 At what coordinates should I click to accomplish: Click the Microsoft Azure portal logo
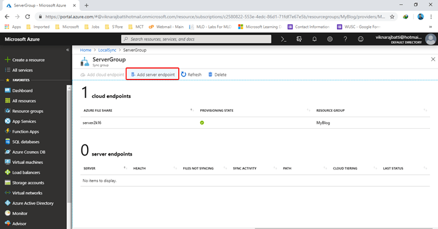22,39
